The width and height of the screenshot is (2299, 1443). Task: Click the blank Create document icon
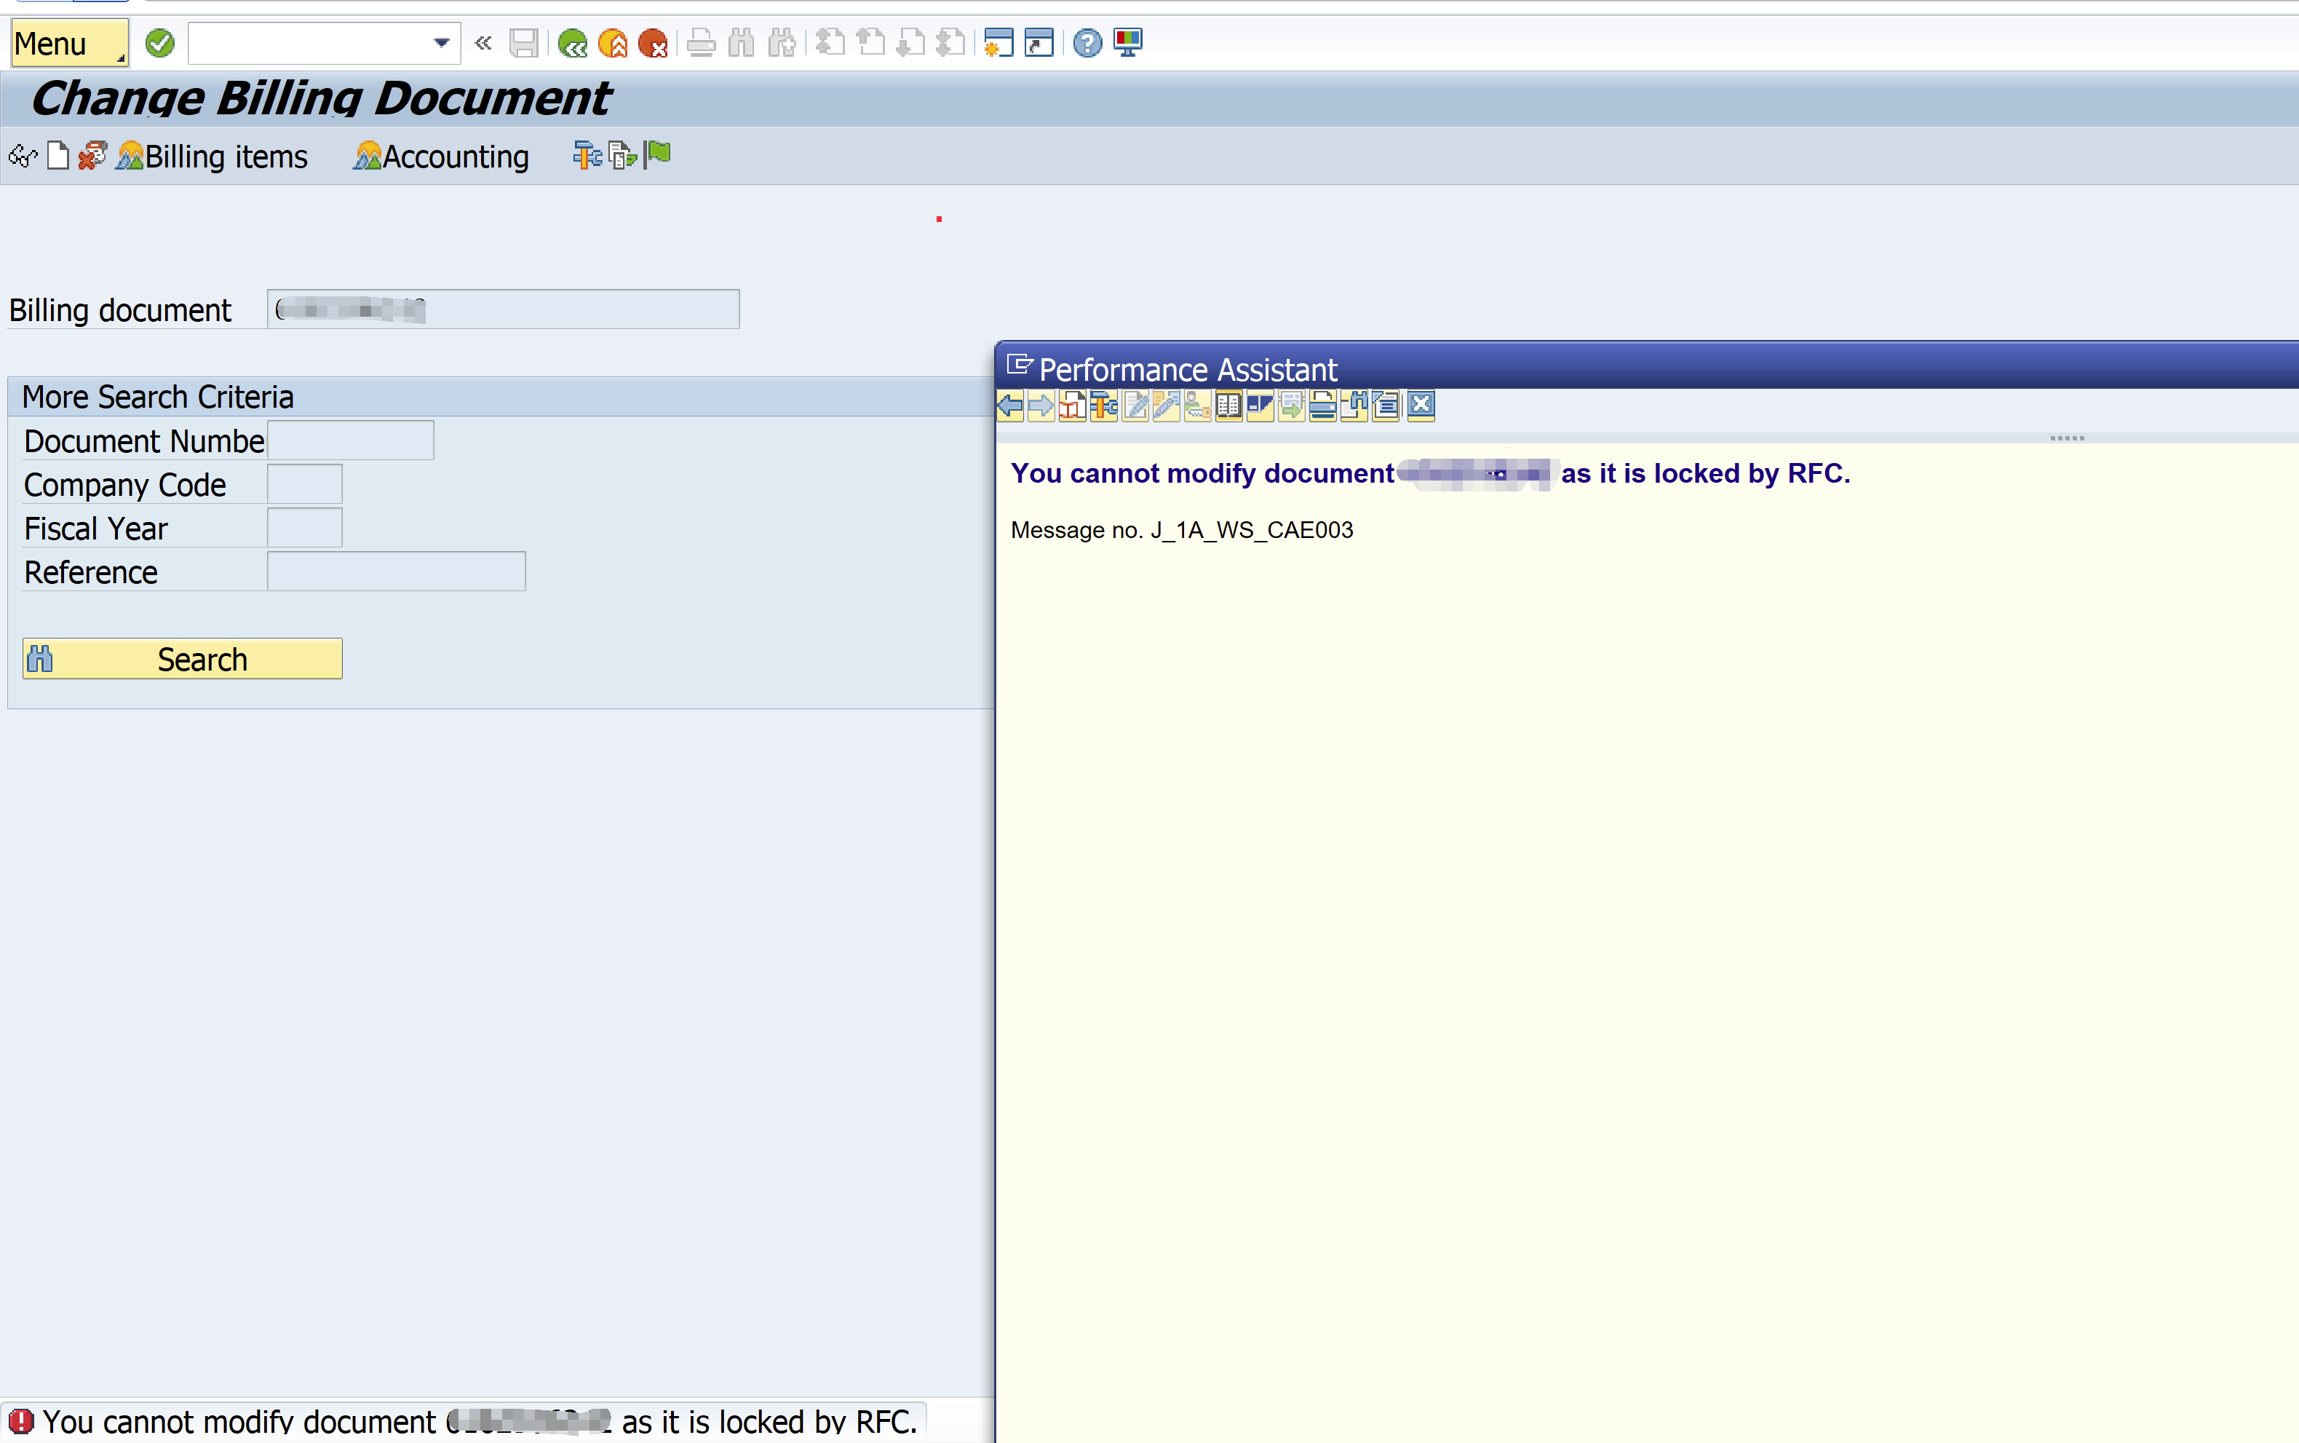click(x=58, y=156)
